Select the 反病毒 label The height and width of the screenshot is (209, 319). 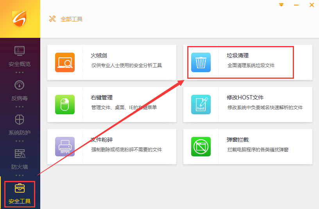20,98
